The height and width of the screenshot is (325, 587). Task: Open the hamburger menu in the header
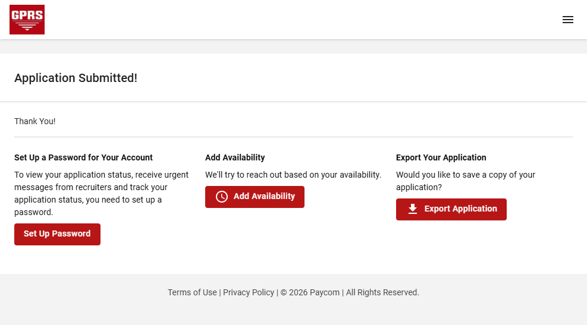(567, 20)
